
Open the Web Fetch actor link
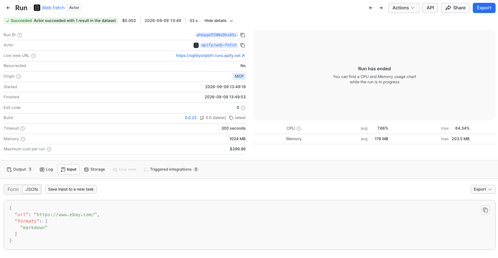click(53, 8)
